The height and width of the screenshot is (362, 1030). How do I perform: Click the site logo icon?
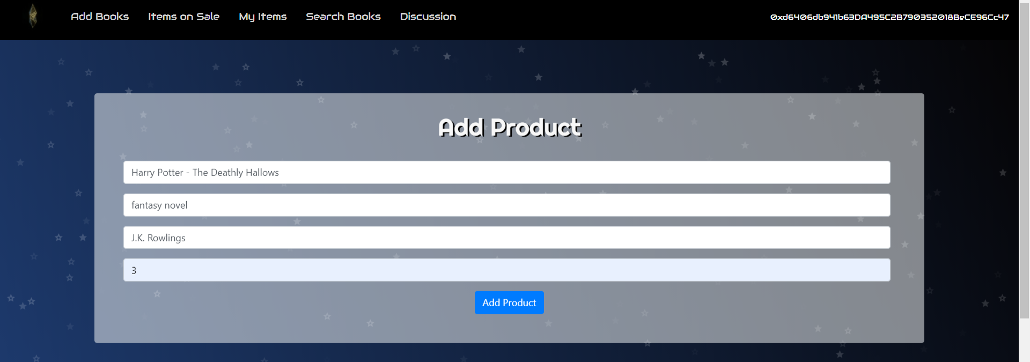click(x=33, y=16)
